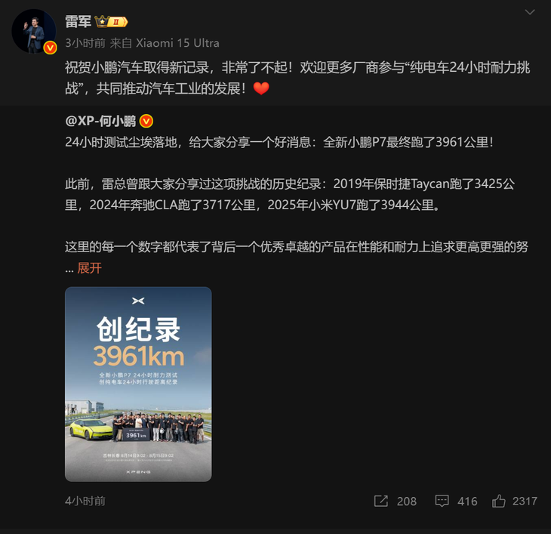Click the 208 repost count

coord(407,501)
